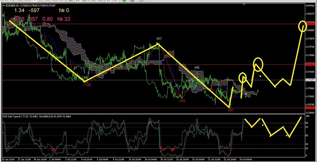317x162 pixels.
Task: Click the green plus toolbar icon
Action: coord(124,1)
